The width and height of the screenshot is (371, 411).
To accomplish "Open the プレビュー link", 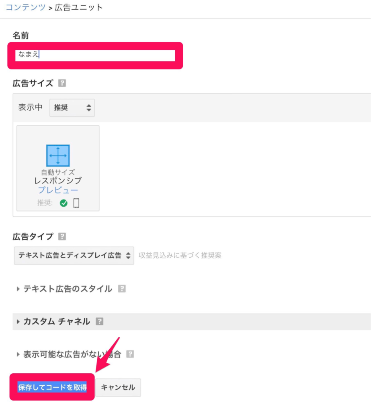I will pyautogui.click(x=58, y=190).
